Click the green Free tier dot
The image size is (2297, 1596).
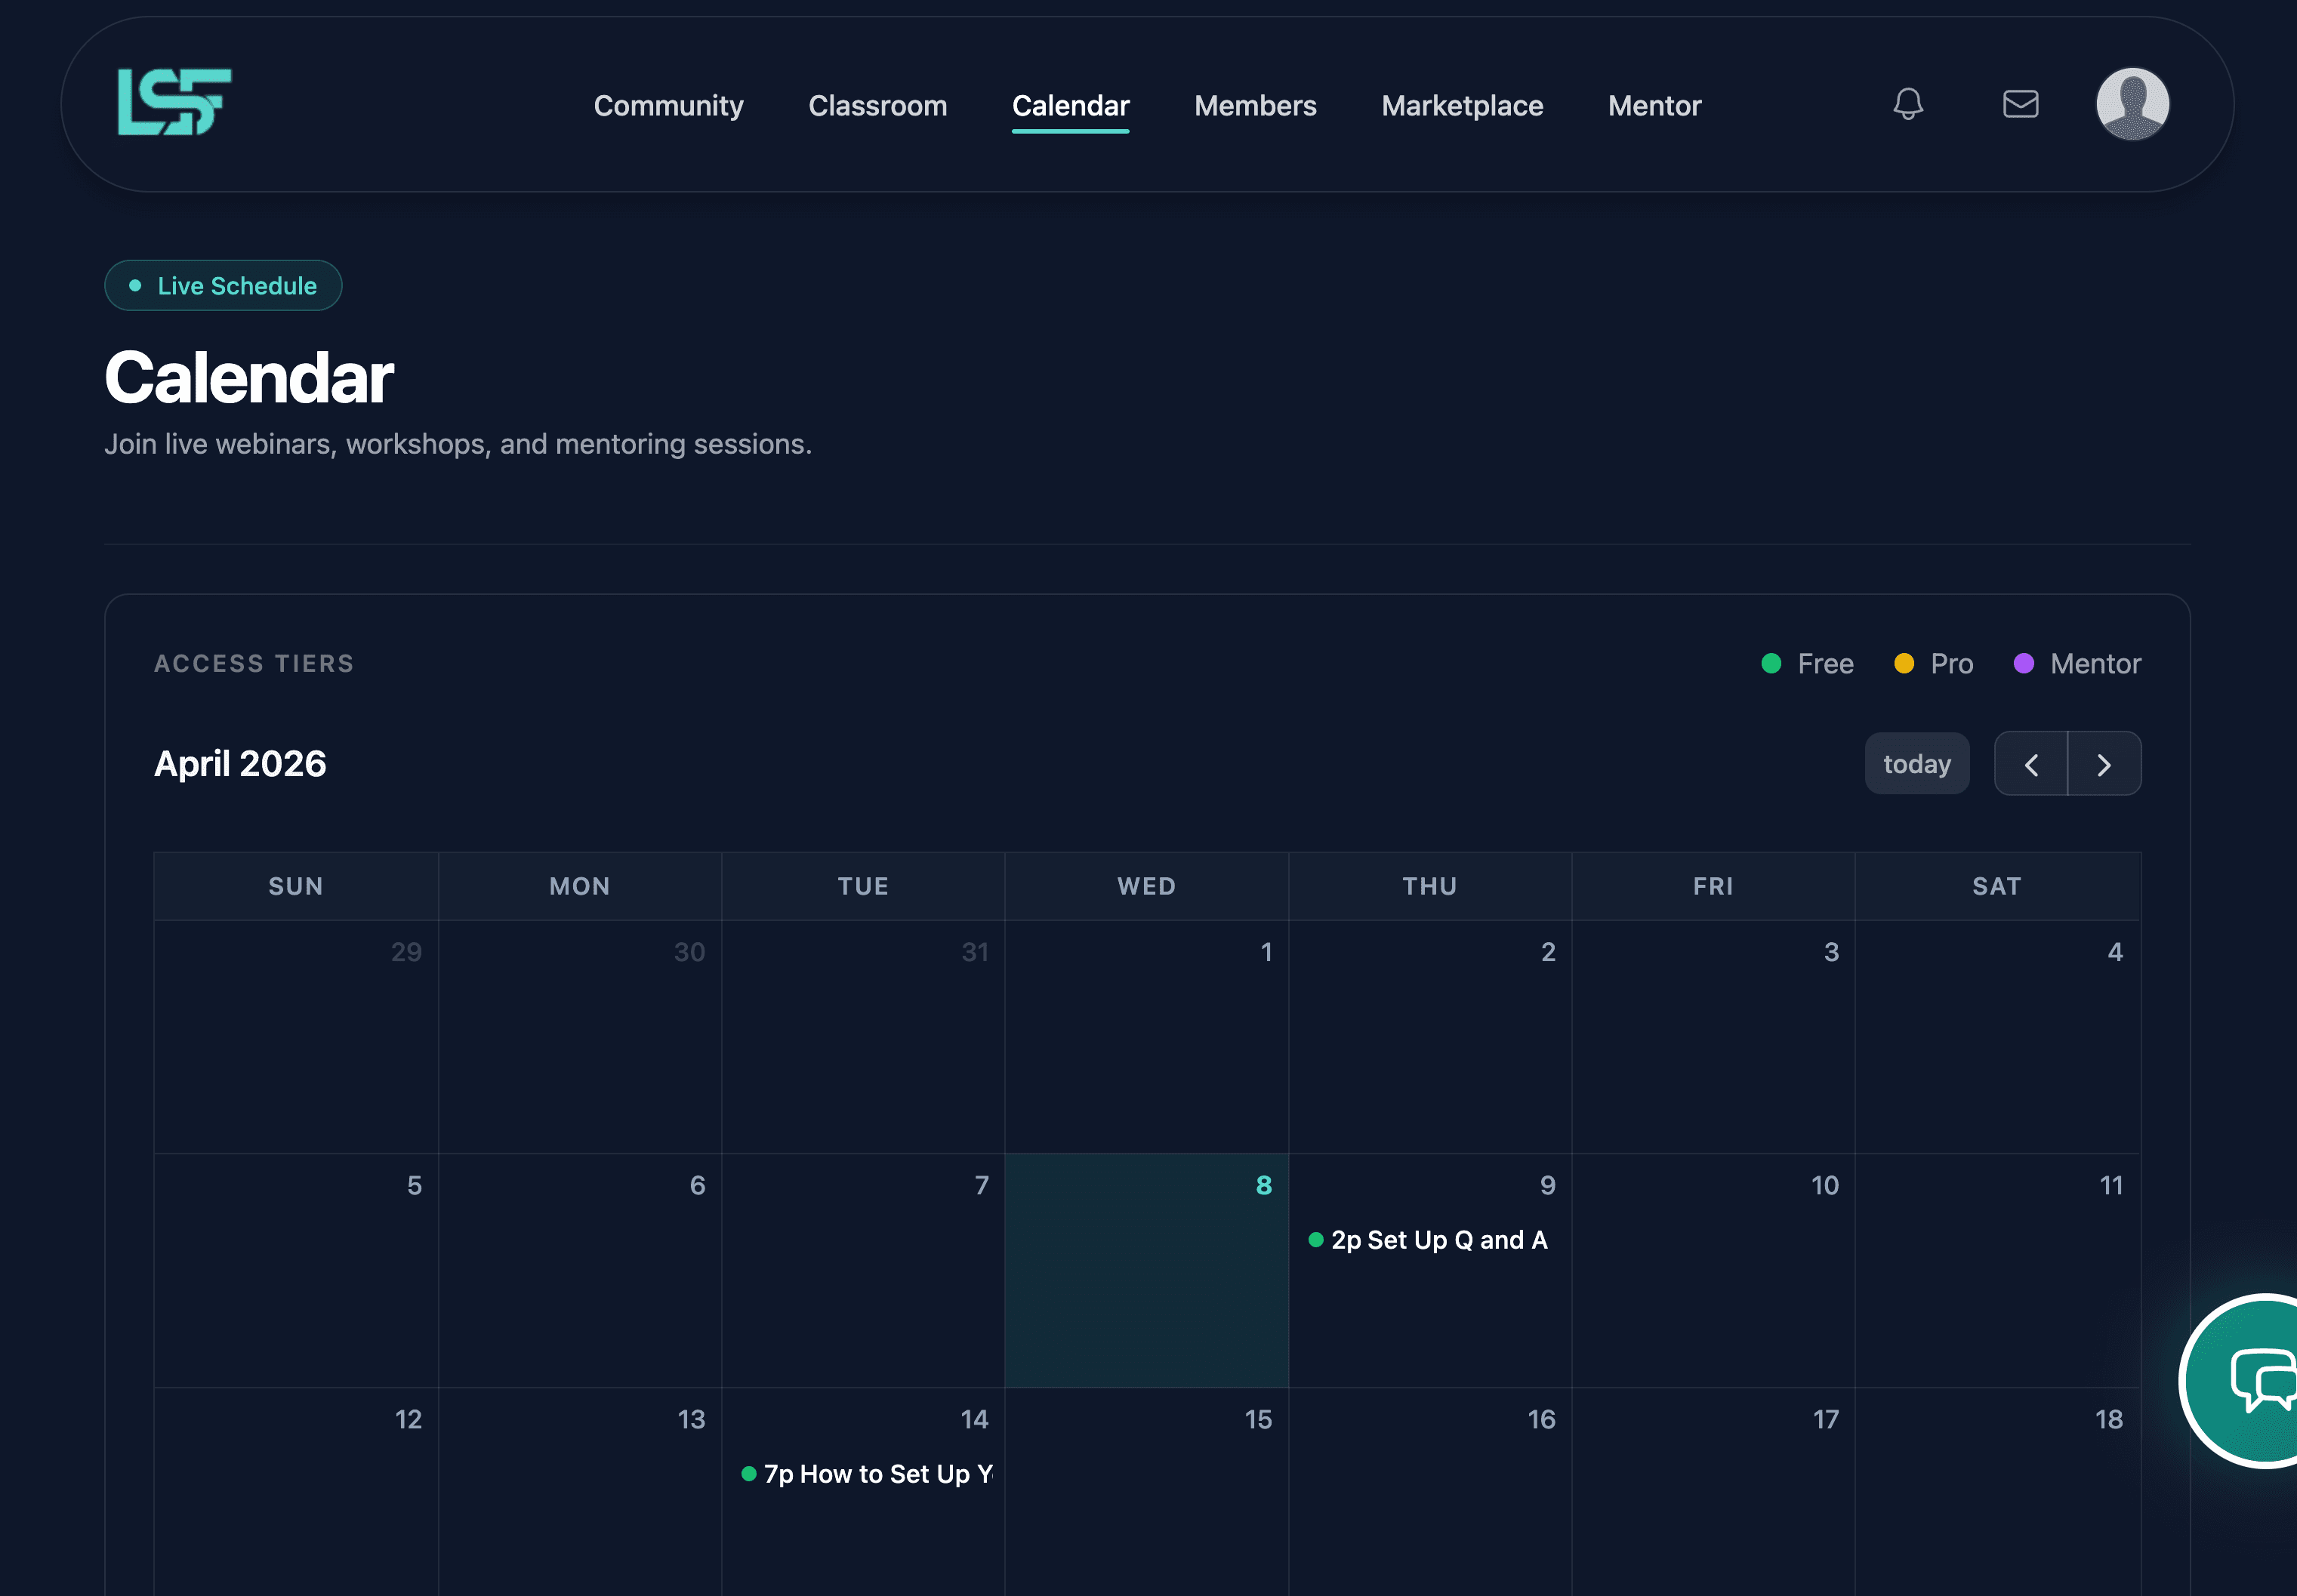tap(1771, 664)
